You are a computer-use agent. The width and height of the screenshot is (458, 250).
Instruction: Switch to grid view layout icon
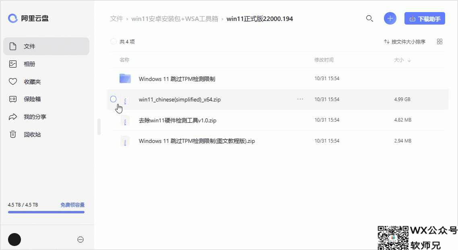(x=439, y=42)
